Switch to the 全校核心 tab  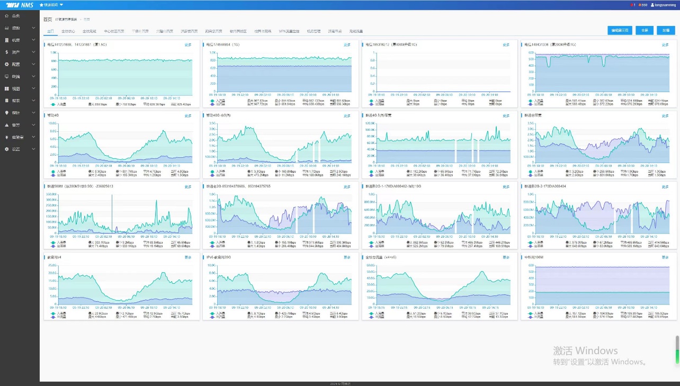[x=68, y=31]
